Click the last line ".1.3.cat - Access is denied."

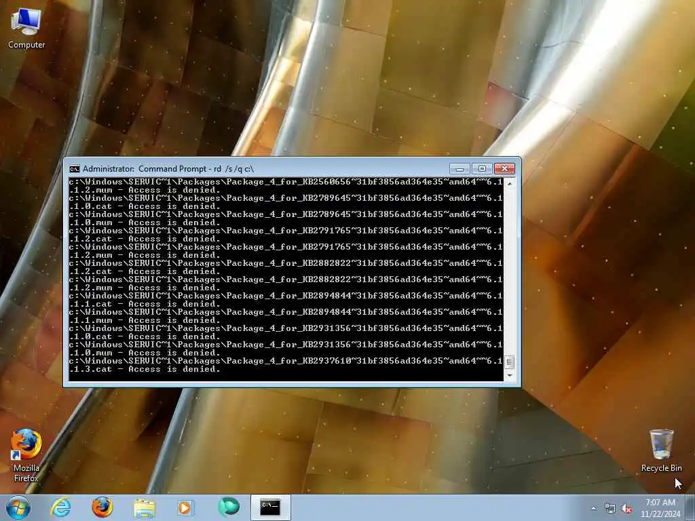pos(145,369)
